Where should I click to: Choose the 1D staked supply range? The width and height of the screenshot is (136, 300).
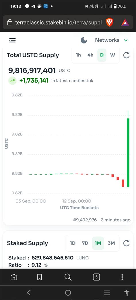click(x=73, y=243)
